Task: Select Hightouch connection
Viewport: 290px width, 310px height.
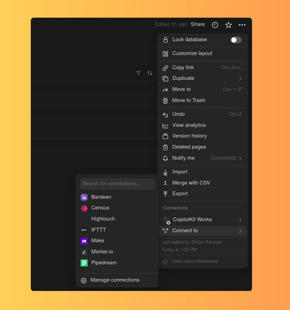Action: click(117, 219)
